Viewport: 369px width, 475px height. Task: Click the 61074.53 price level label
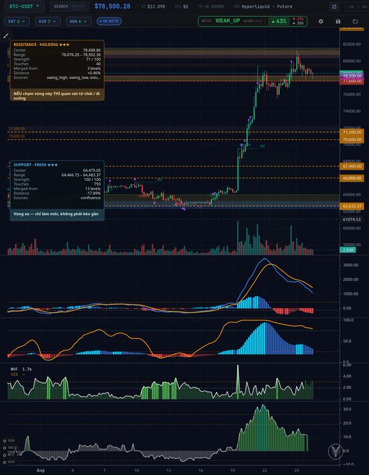pos(352,219)
